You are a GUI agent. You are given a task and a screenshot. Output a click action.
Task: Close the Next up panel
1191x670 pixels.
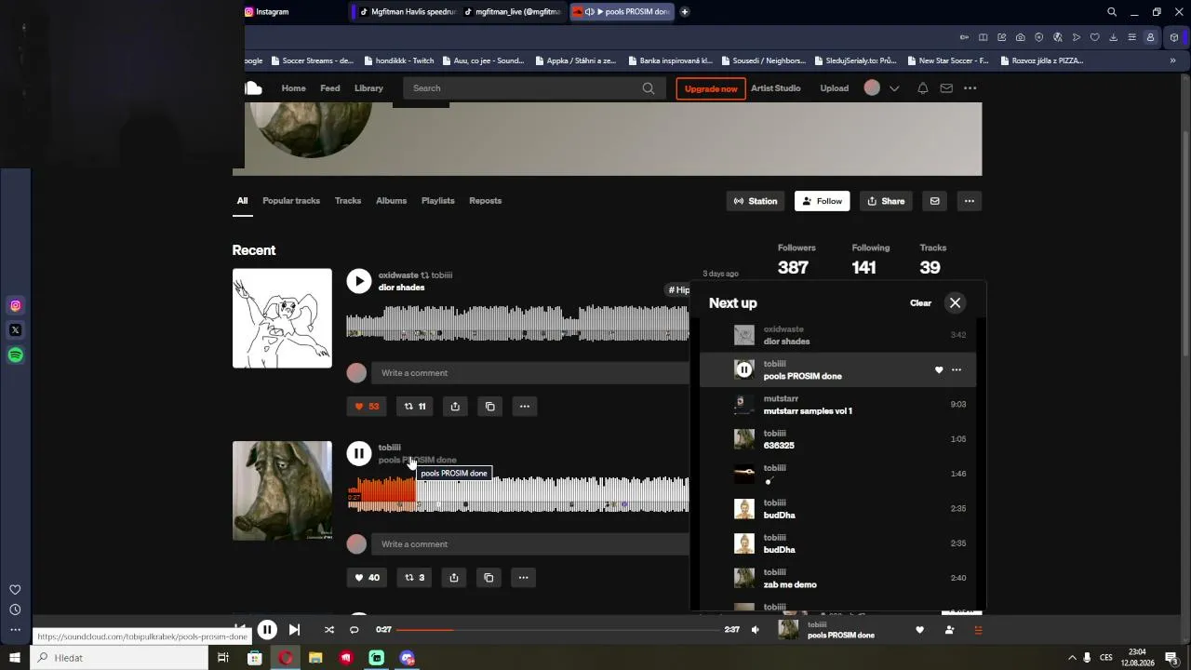tap(955, 303)
